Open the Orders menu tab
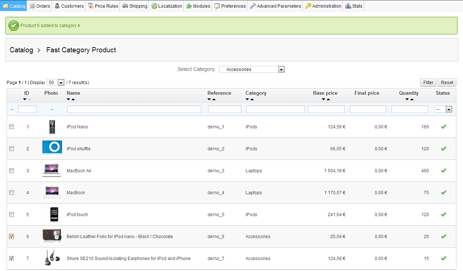This screenshot has height=271, width=463. (40, 6)
